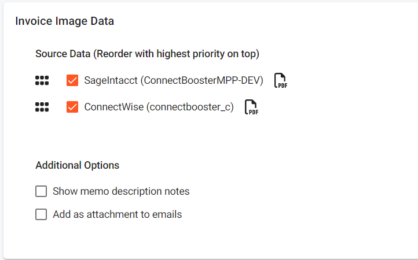Click the 'Show memo description notes' label

click(x=121, y=191)
